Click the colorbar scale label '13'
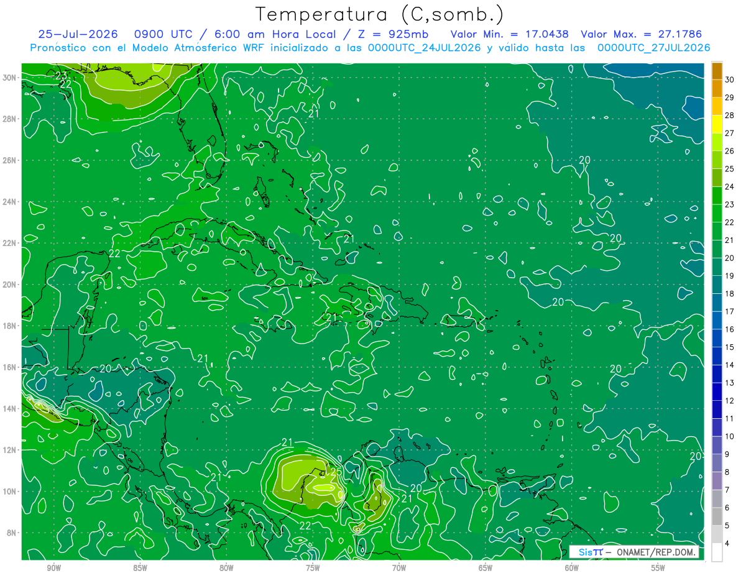The width and height of the screenshot is (746, 576). click(729, 383)
